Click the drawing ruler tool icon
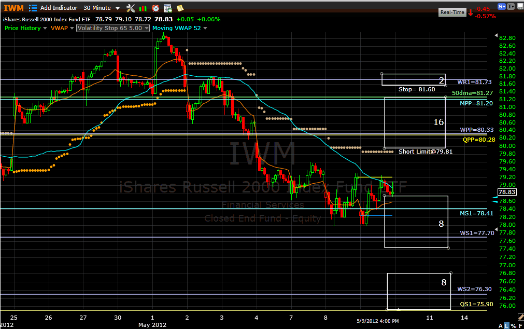The width and height of the screenshot is (524, 329). (520, 317)
